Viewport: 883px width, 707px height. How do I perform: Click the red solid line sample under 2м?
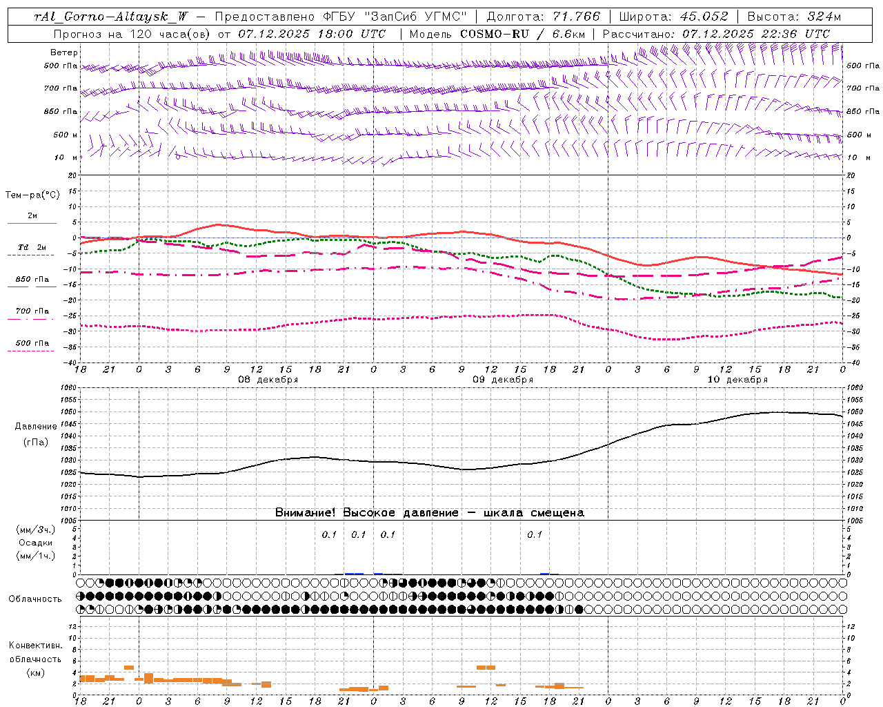point(32,223)
